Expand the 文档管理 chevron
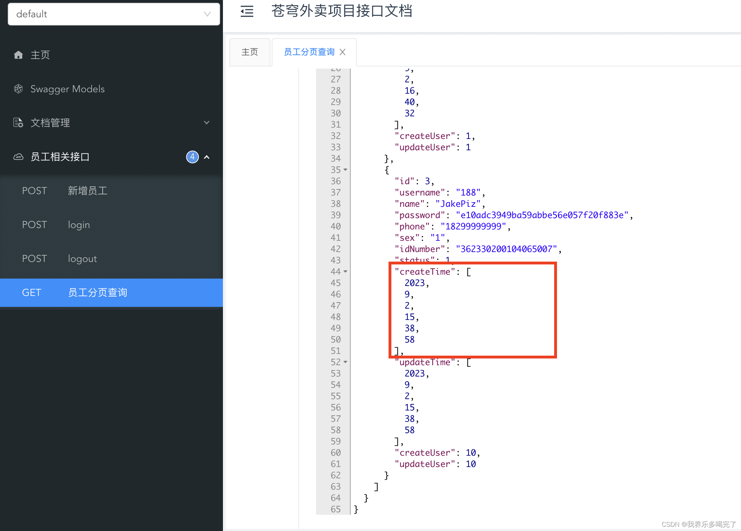The width and height of the screenshot is (741, 531). (x=207, y=123)
